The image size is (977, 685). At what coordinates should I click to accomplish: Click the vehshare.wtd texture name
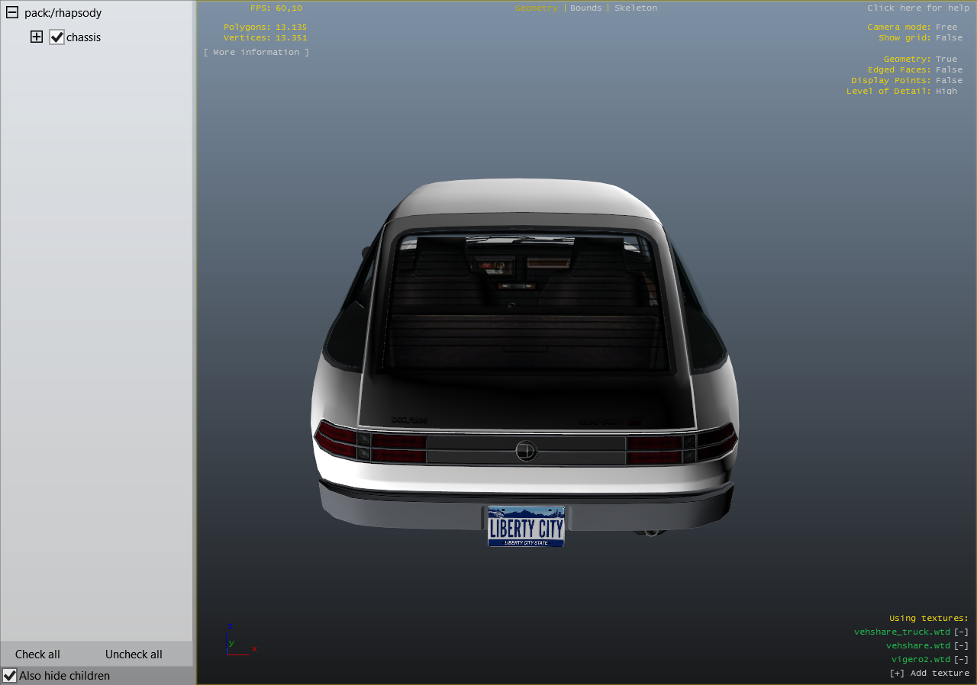point(918,645)
